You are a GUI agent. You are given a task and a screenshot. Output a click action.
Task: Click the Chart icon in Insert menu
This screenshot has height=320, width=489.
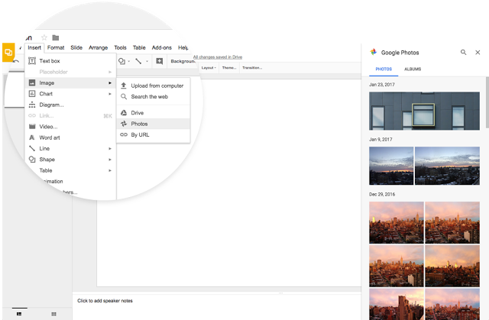[32, 93]
